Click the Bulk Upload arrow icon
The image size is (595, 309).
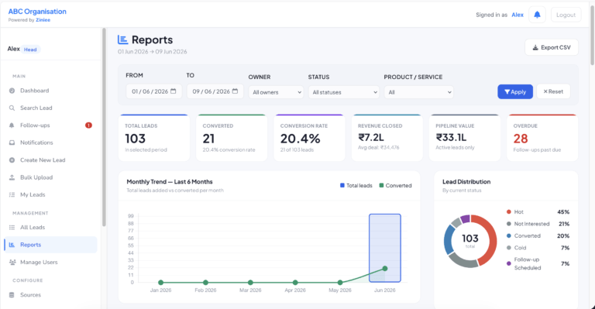12,177
